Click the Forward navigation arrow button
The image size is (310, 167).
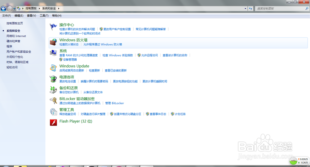point(10,8)
